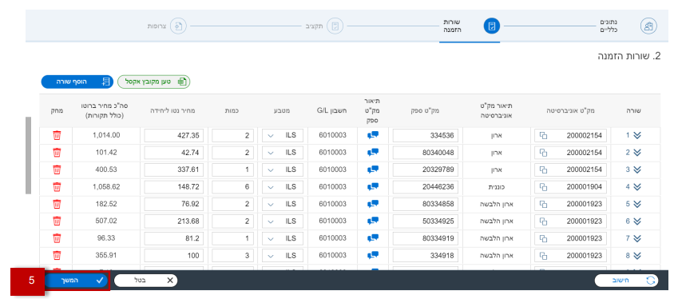Expand details of line 1
This screenshot has height=299, width=678.
click(x=637, y=135)
